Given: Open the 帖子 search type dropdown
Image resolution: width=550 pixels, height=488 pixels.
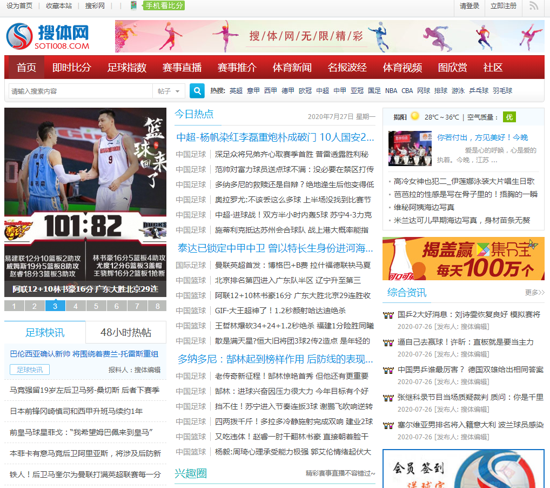Looking at the screenshot, I should [x=169, y=91].
